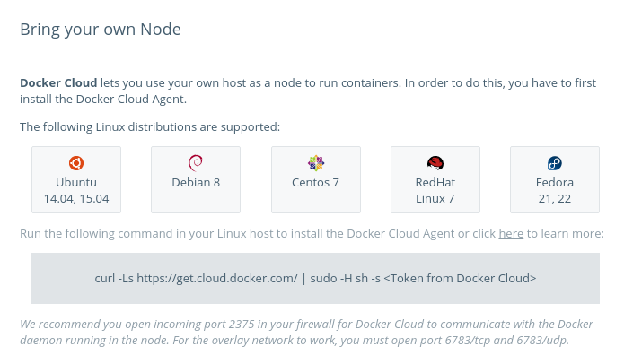
Task: Select 'Ubuntu 14.04, 15.04' label
Action: pos(76,190)
